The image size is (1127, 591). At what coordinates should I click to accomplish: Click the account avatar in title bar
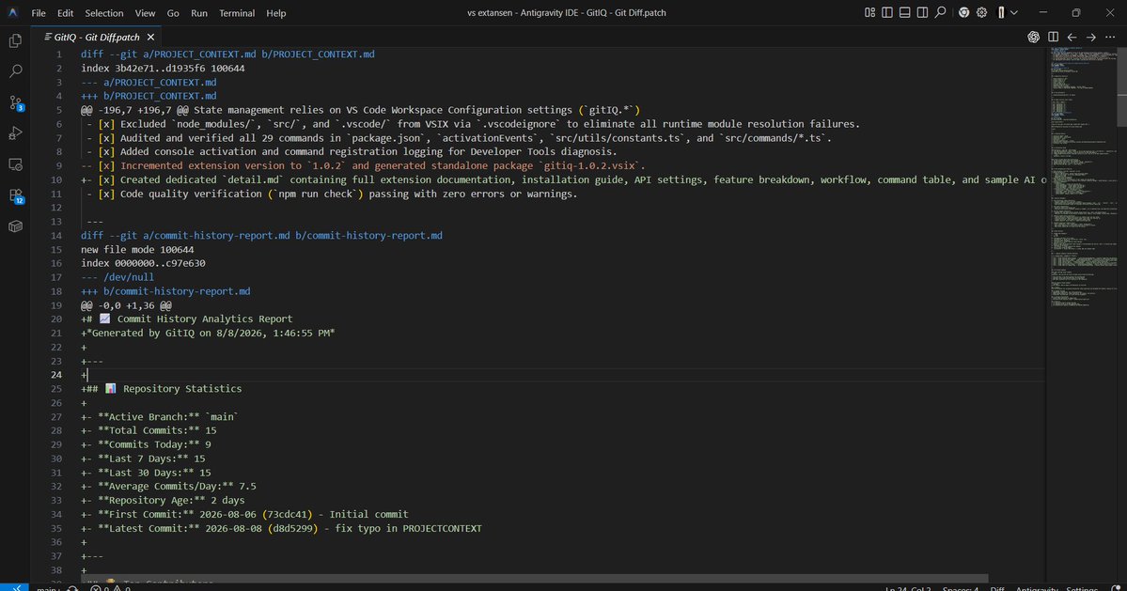point(1000,12)
